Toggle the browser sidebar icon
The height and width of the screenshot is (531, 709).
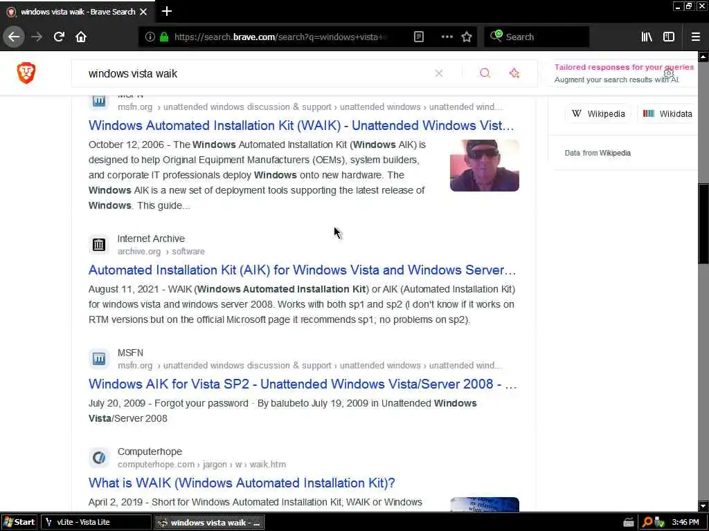(x=669, y=37)
